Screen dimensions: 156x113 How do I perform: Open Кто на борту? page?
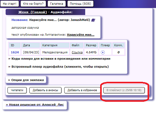pos(33,4)
